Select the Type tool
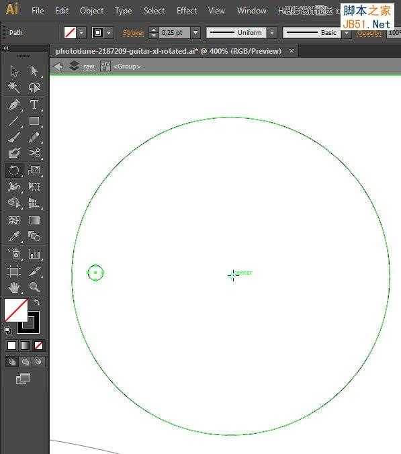The image size is (401, 454). (34, 105)
